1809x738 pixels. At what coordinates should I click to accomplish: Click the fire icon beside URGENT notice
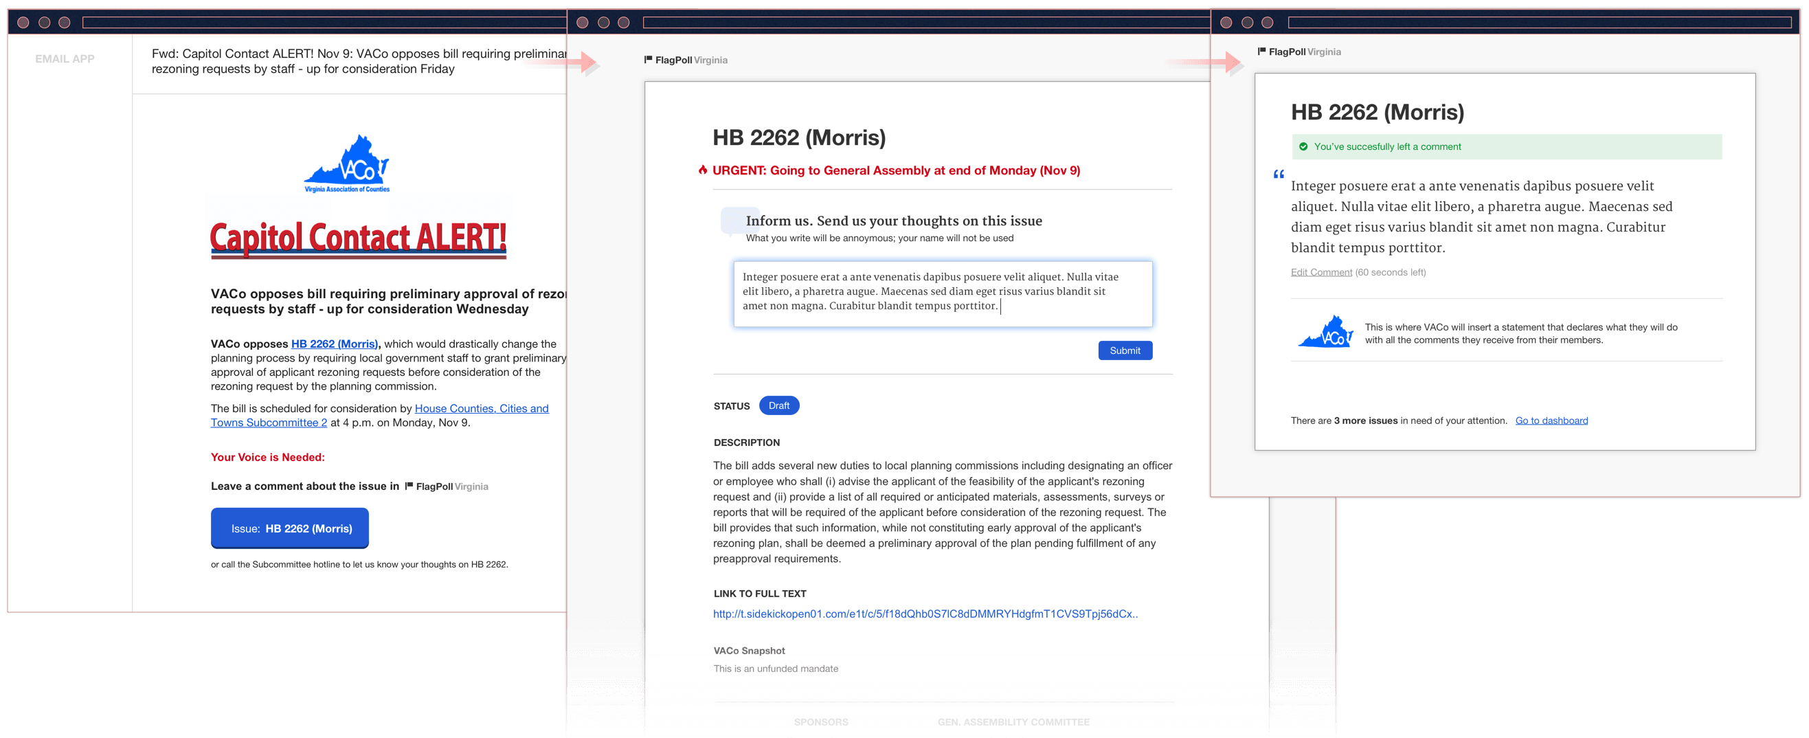702,170
